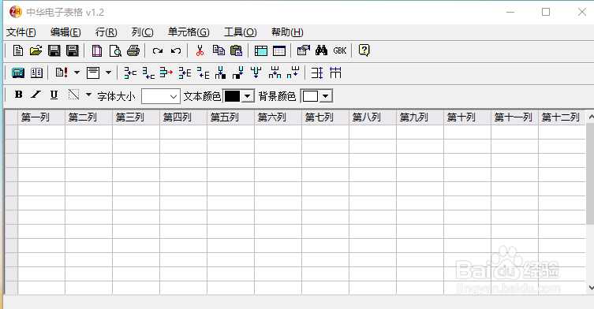
Task: Select the 第四列 column header
Action: pos(183,117)
